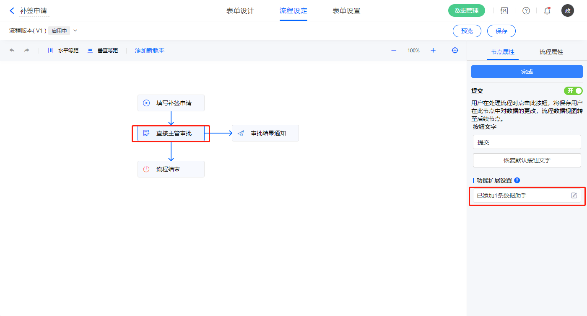Viewport: 587px width, 316px height.
Task: Switch to the 表单设计 tab
Action: coord(240,11)
